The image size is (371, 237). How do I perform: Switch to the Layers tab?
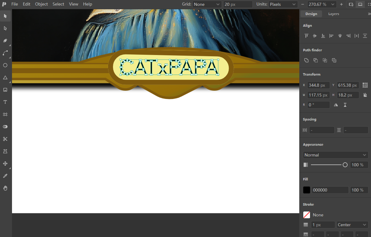[x=333, y=14]
